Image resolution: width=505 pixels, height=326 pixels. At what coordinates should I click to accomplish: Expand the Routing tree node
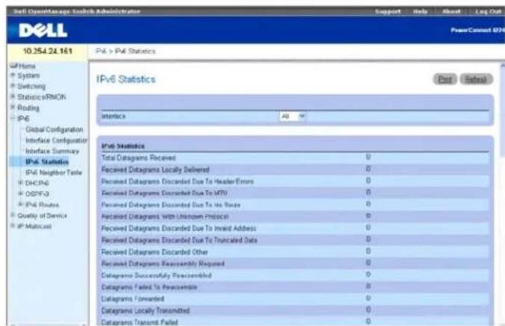(x=13, y=107)
